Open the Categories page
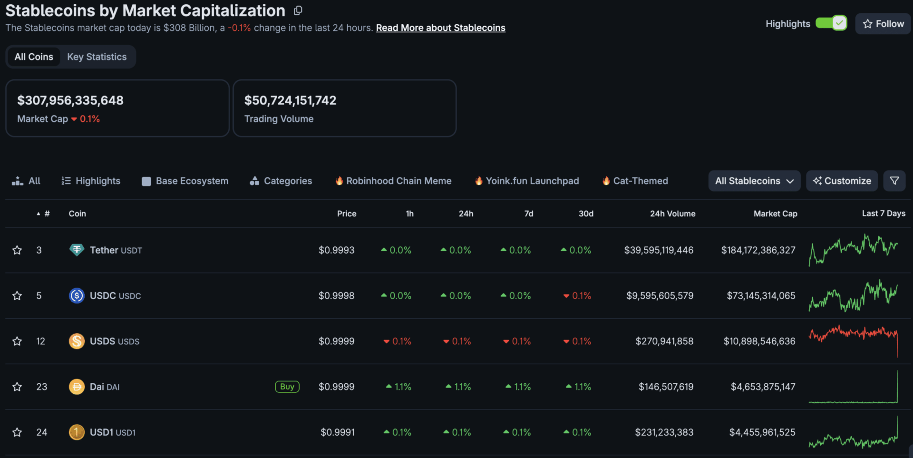 point(281,181)
